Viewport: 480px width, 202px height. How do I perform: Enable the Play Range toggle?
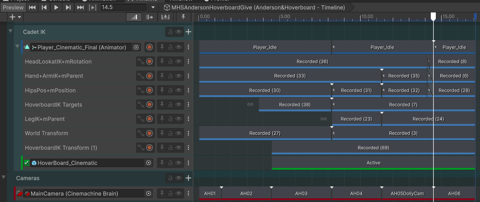92,7
